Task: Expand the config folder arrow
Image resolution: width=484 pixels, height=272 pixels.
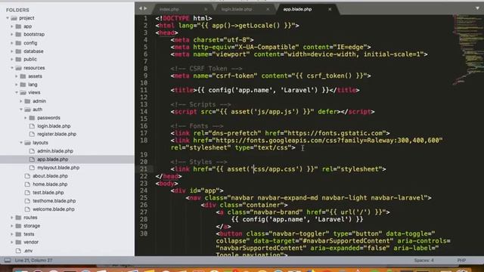Action: [x=12, y=43]
